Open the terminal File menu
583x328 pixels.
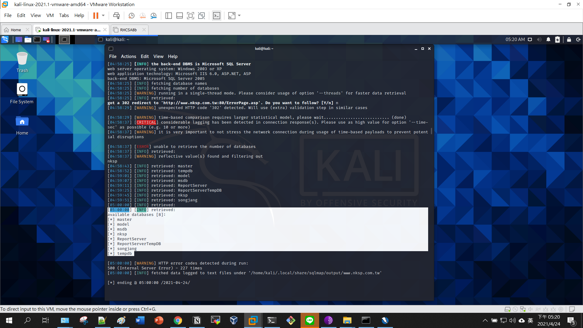coord(113,56)
